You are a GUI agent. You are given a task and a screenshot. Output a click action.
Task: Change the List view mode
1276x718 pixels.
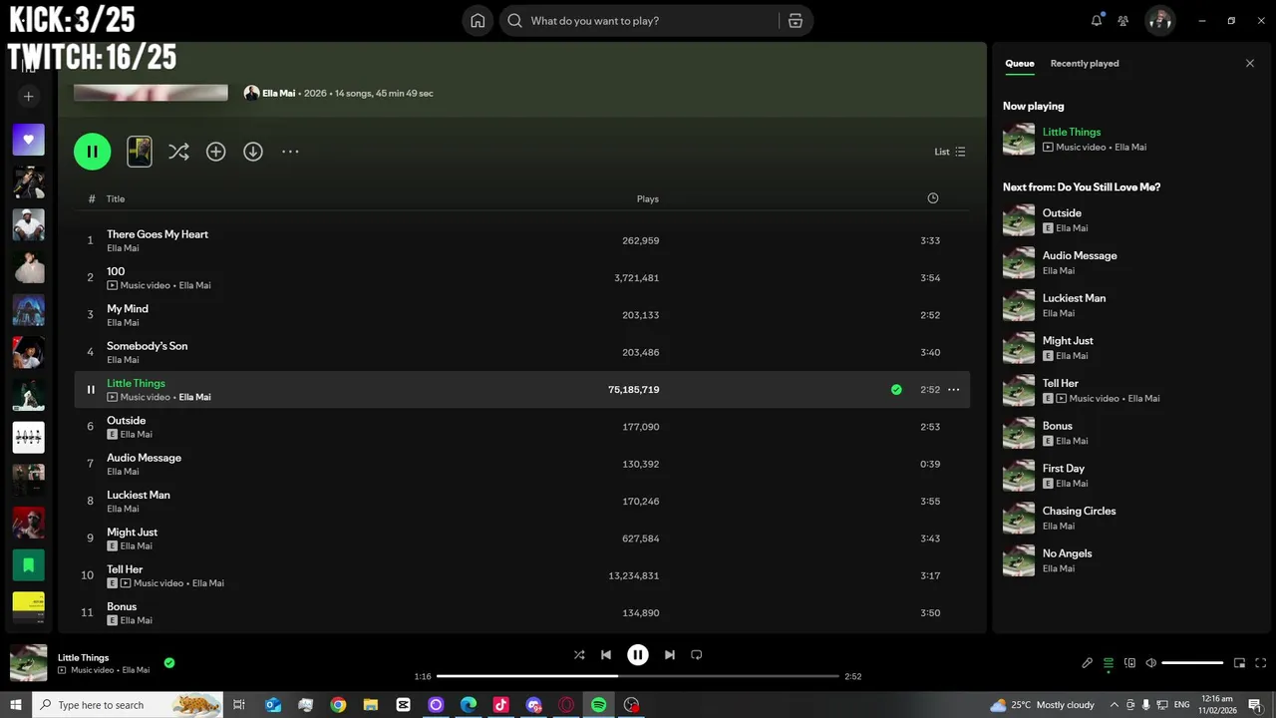950,152
